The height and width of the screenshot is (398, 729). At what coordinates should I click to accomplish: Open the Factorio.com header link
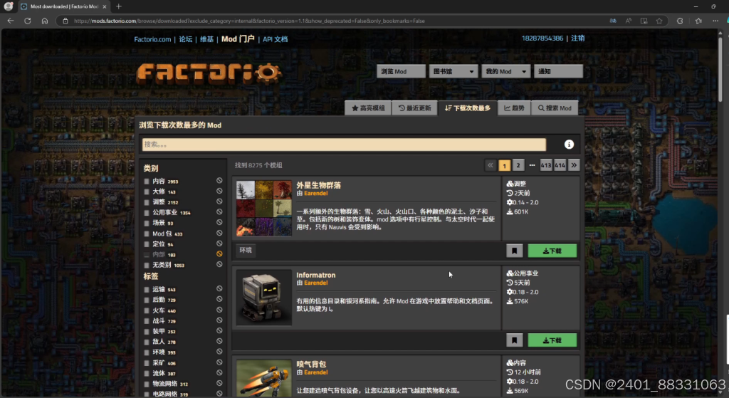[152, 39]
